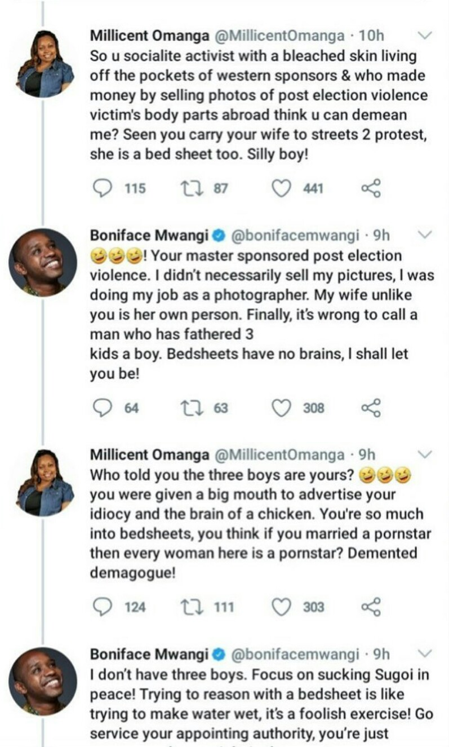This screenshot has width=449, height=747.
Task: Open options chevron on first Omanga tweet
Action: (x=425, y=35)
